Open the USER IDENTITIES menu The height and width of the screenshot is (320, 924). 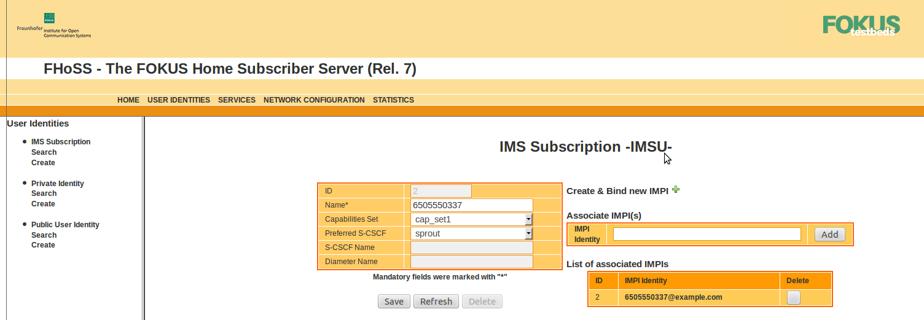pos(179,100)
